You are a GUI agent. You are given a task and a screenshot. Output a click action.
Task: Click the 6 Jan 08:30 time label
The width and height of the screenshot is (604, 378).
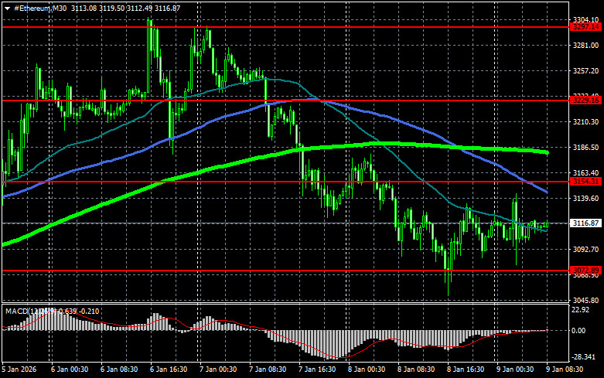(119, 369)
